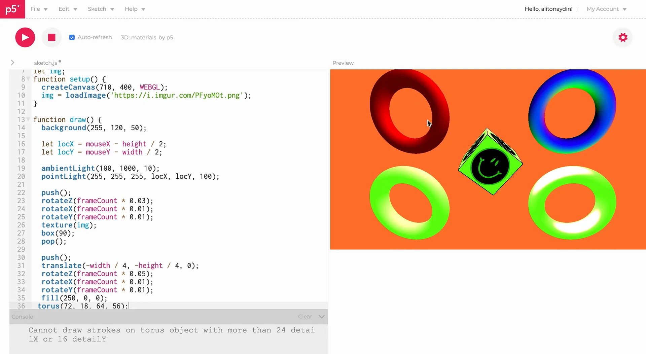Start the sketch with the Play button
This screenshot has width=646, height=354.
(x=25, y=37)
